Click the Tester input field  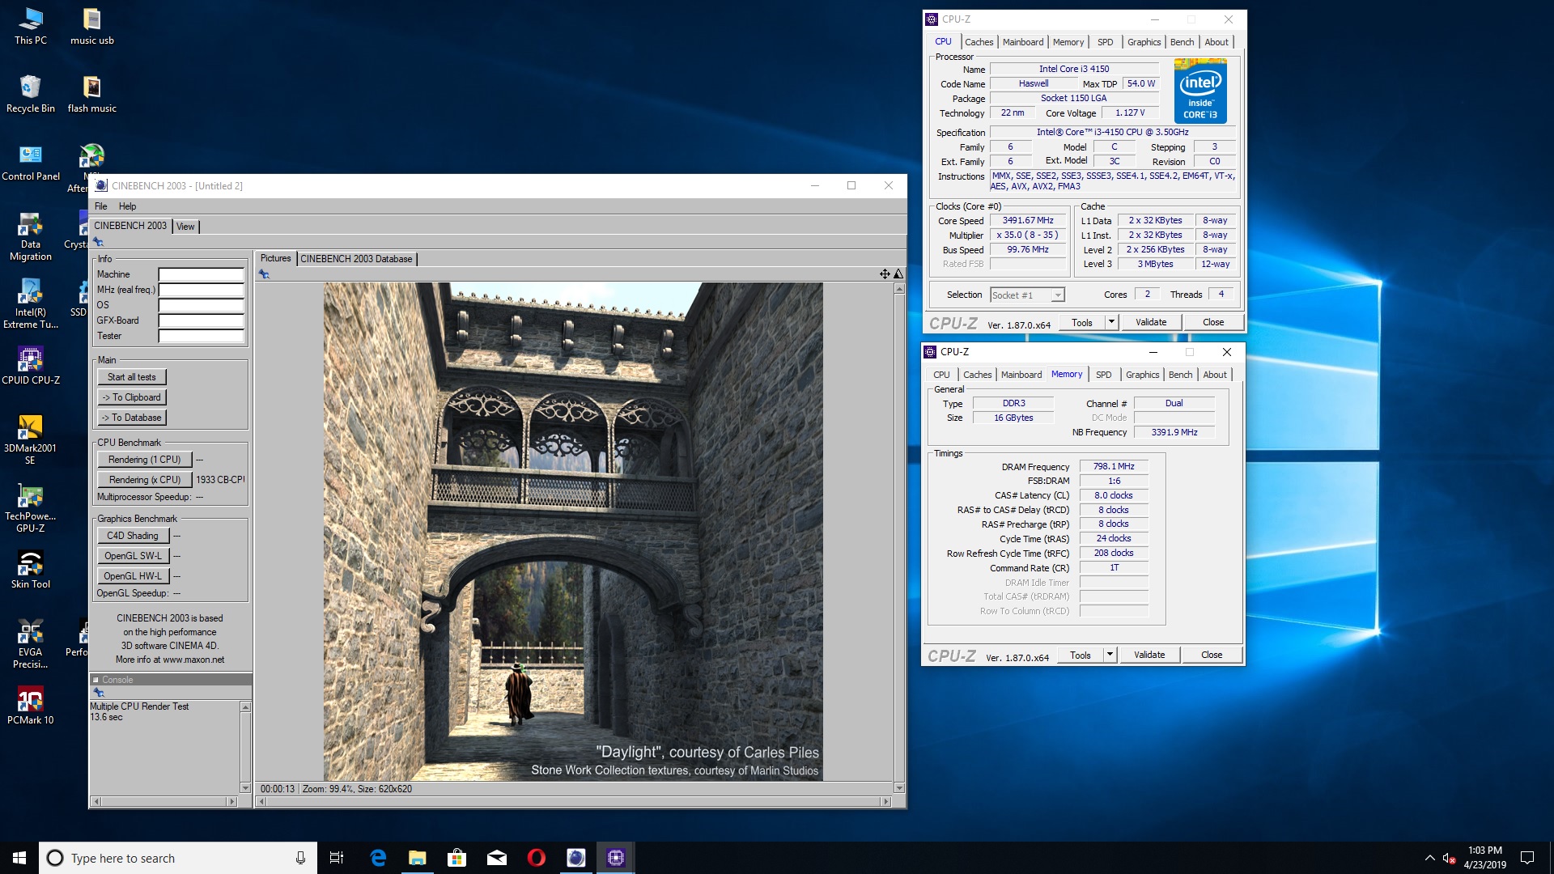(x=201, y=336)
